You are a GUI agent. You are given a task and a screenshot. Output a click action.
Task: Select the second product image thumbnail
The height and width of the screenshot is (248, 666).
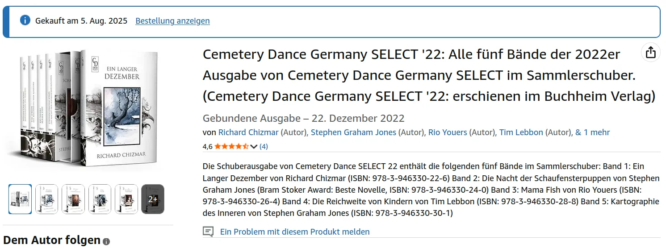pos(47,199)
